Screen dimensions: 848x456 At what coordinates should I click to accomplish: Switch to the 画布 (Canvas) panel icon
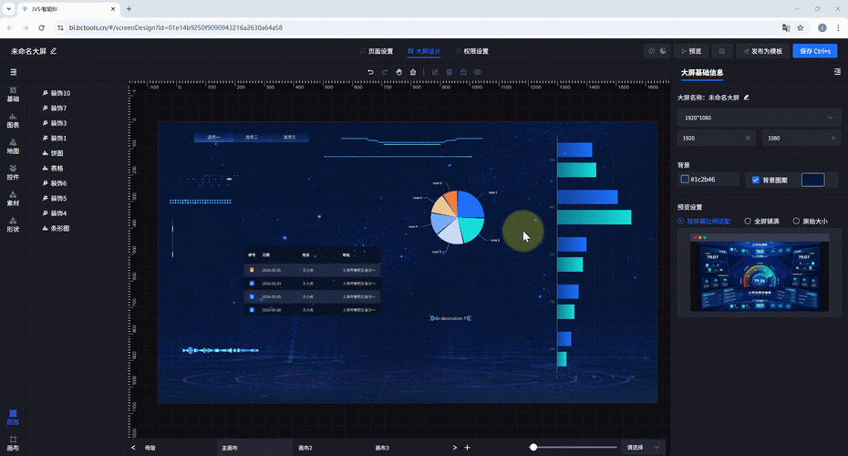(x=13, y=443)
